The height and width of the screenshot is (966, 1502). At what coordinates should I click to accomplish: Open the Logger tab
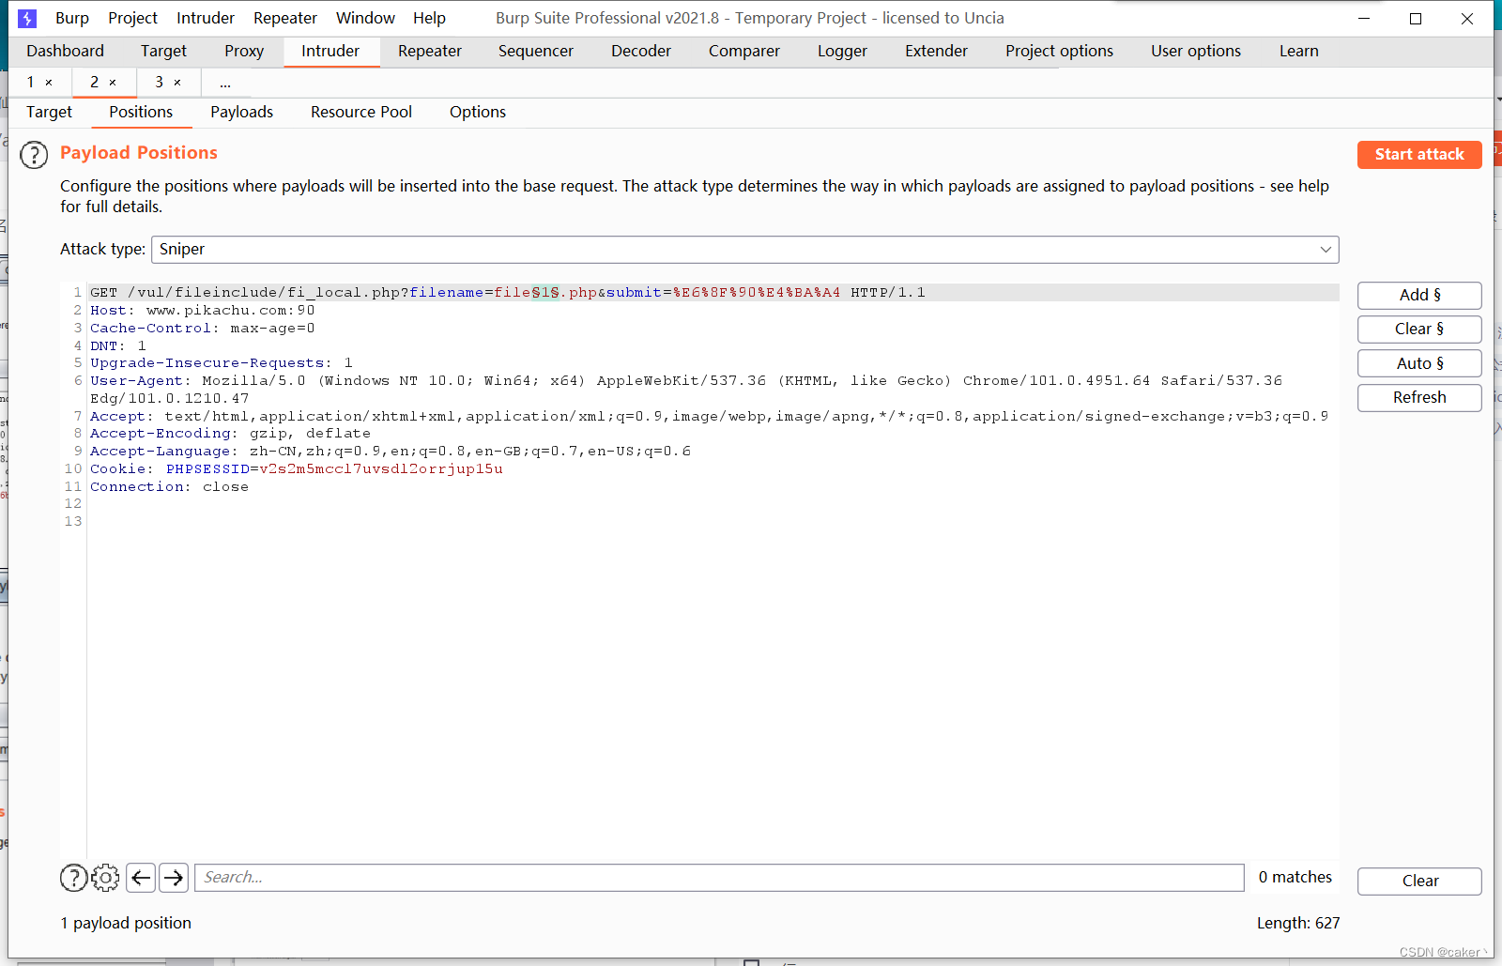[x=842, y=51]
